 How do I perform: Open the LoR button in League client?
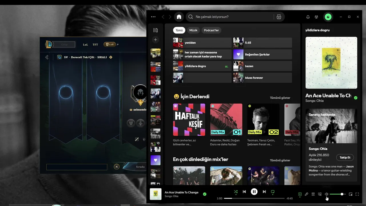(x=110, y=44)
